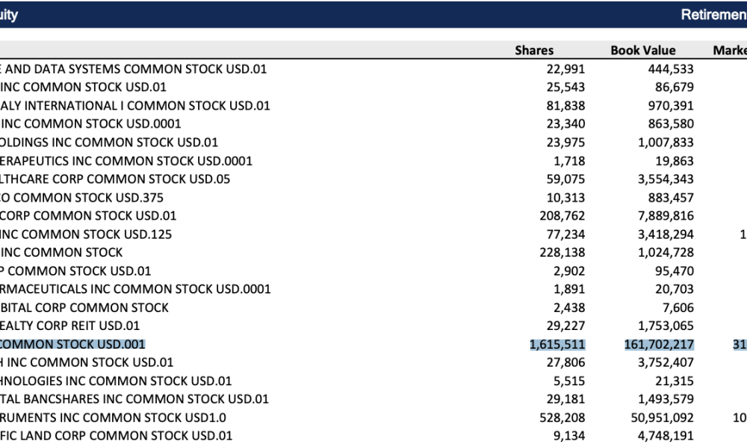This screenshot has width=747, height=448.
Task: Select shares value 81,838
Action: [x=565, y=106]
